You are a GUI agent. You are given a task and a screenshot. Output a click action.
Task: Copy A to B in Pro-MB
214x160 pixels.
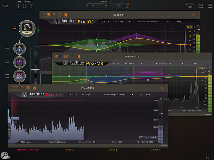click(x=132, y=63)
